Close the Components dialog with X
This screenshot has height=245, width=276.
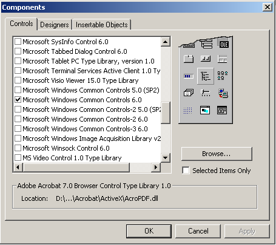click(x=267, y=7)
